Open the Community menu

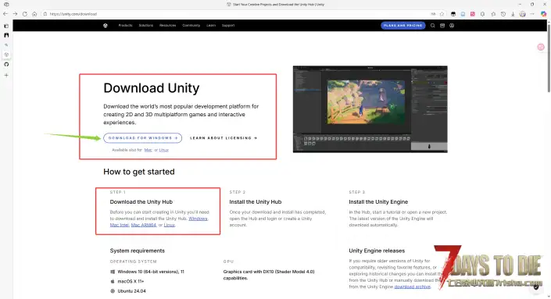coord(191,26)
